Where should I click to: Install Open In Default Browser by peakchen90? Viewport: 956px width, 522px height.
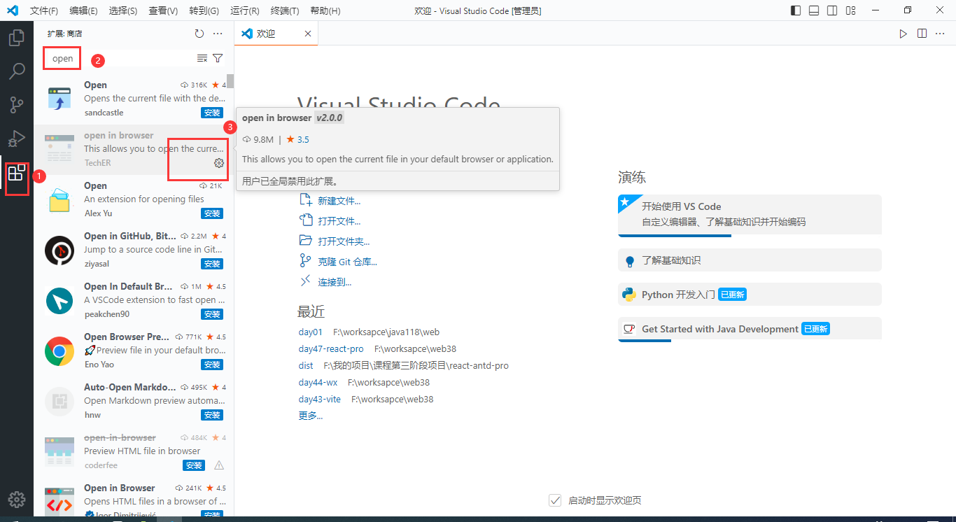pyautogui.click(x=212, y=314)
